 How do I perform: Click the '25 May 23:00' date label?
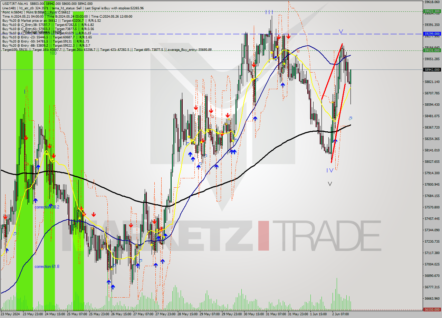pos(99,315)
